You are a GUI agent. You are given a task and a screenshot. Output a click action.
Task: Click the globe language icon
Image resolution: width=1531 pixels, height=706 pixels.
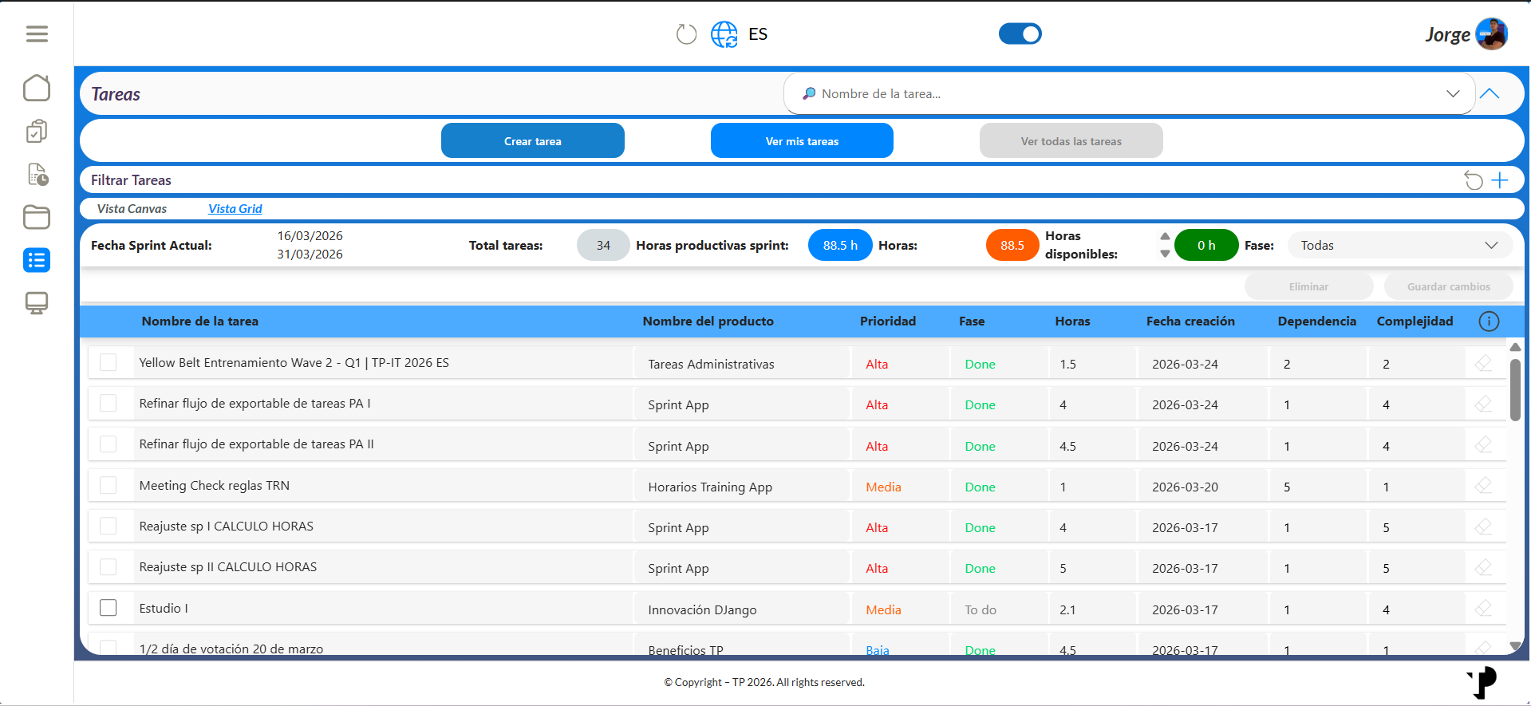click(x=724, y=34)
